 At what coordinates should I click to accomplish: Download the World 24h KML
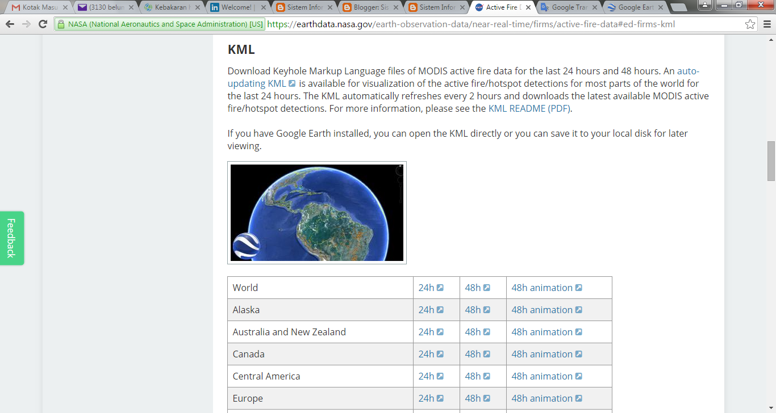tap(431, 288)
